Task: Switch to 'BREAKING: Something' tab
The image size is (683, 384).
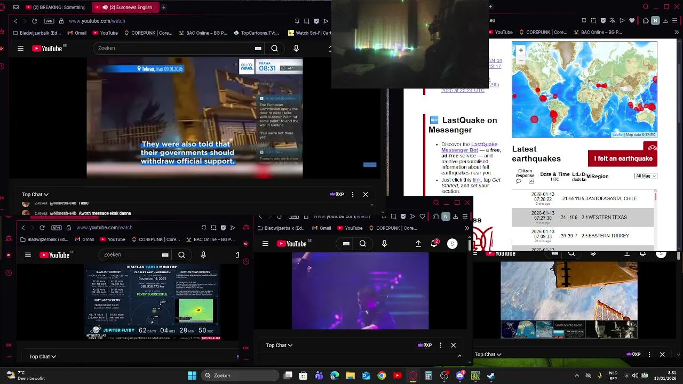Action: click(x=55, y=7)
